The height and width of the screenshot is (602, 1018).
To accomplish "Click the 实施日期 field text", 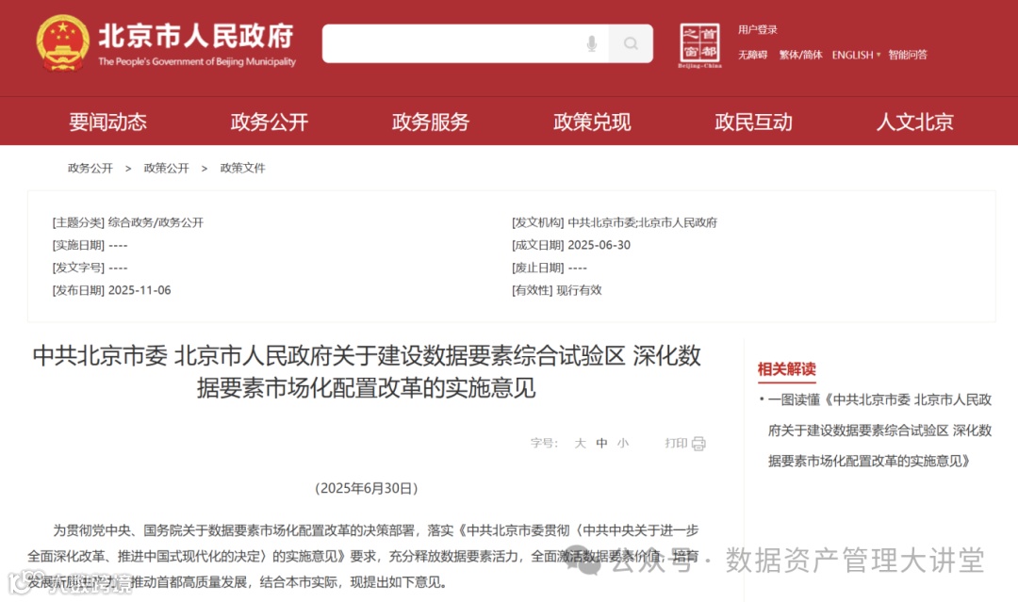I will [x=90, y=245].
